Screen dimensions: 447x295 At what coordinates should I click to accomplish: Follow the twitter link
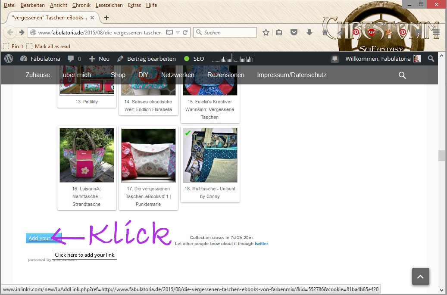point(261,244)
